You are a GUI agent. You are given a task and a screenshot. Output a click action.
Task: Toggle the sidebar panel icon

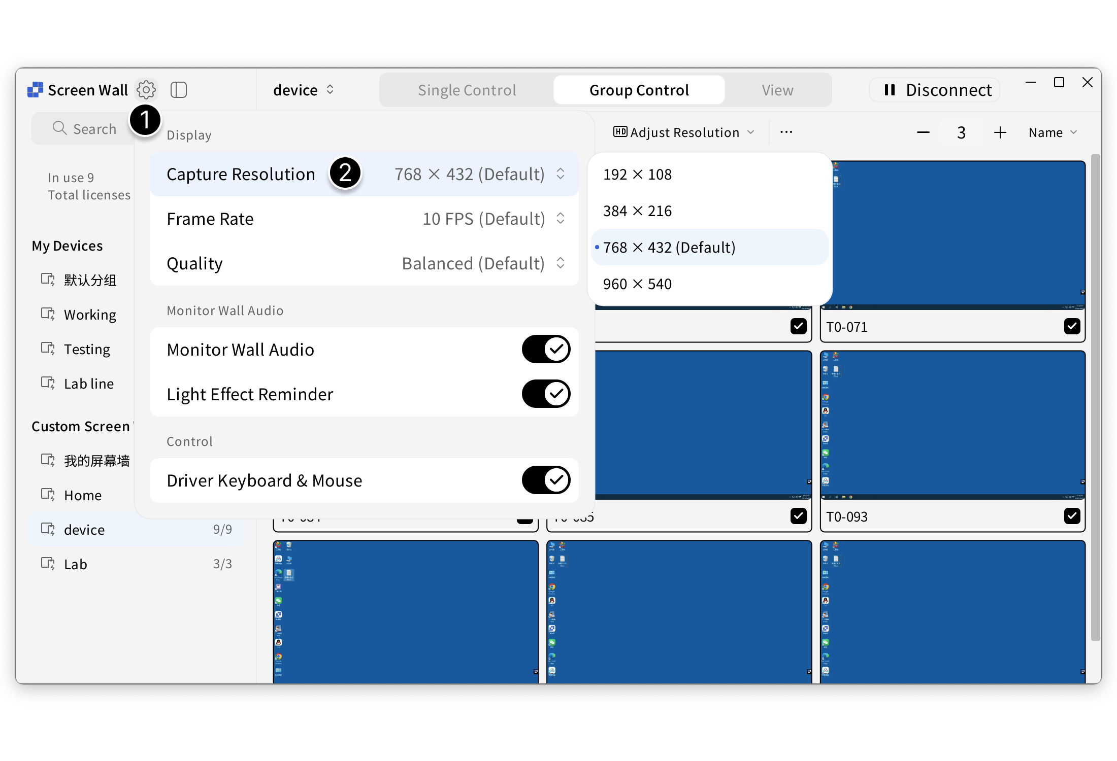click(179, 90)
